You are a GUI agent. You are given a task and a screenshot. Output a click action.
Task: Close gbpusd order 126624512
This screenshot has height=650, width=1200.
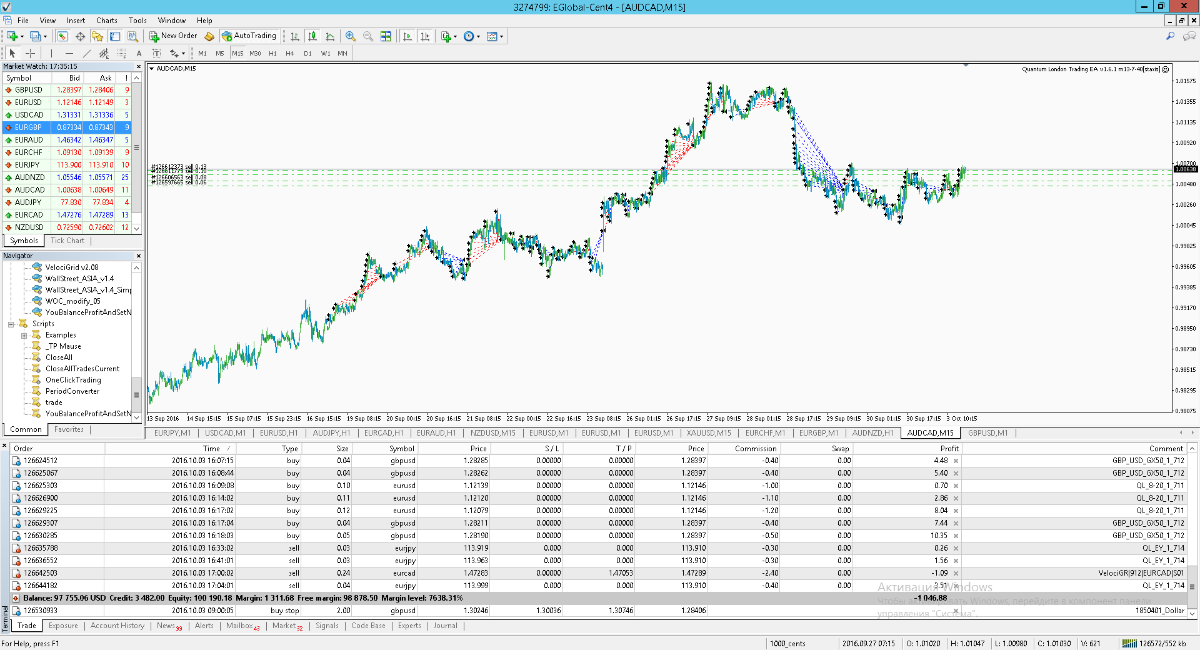pos(956,461)
